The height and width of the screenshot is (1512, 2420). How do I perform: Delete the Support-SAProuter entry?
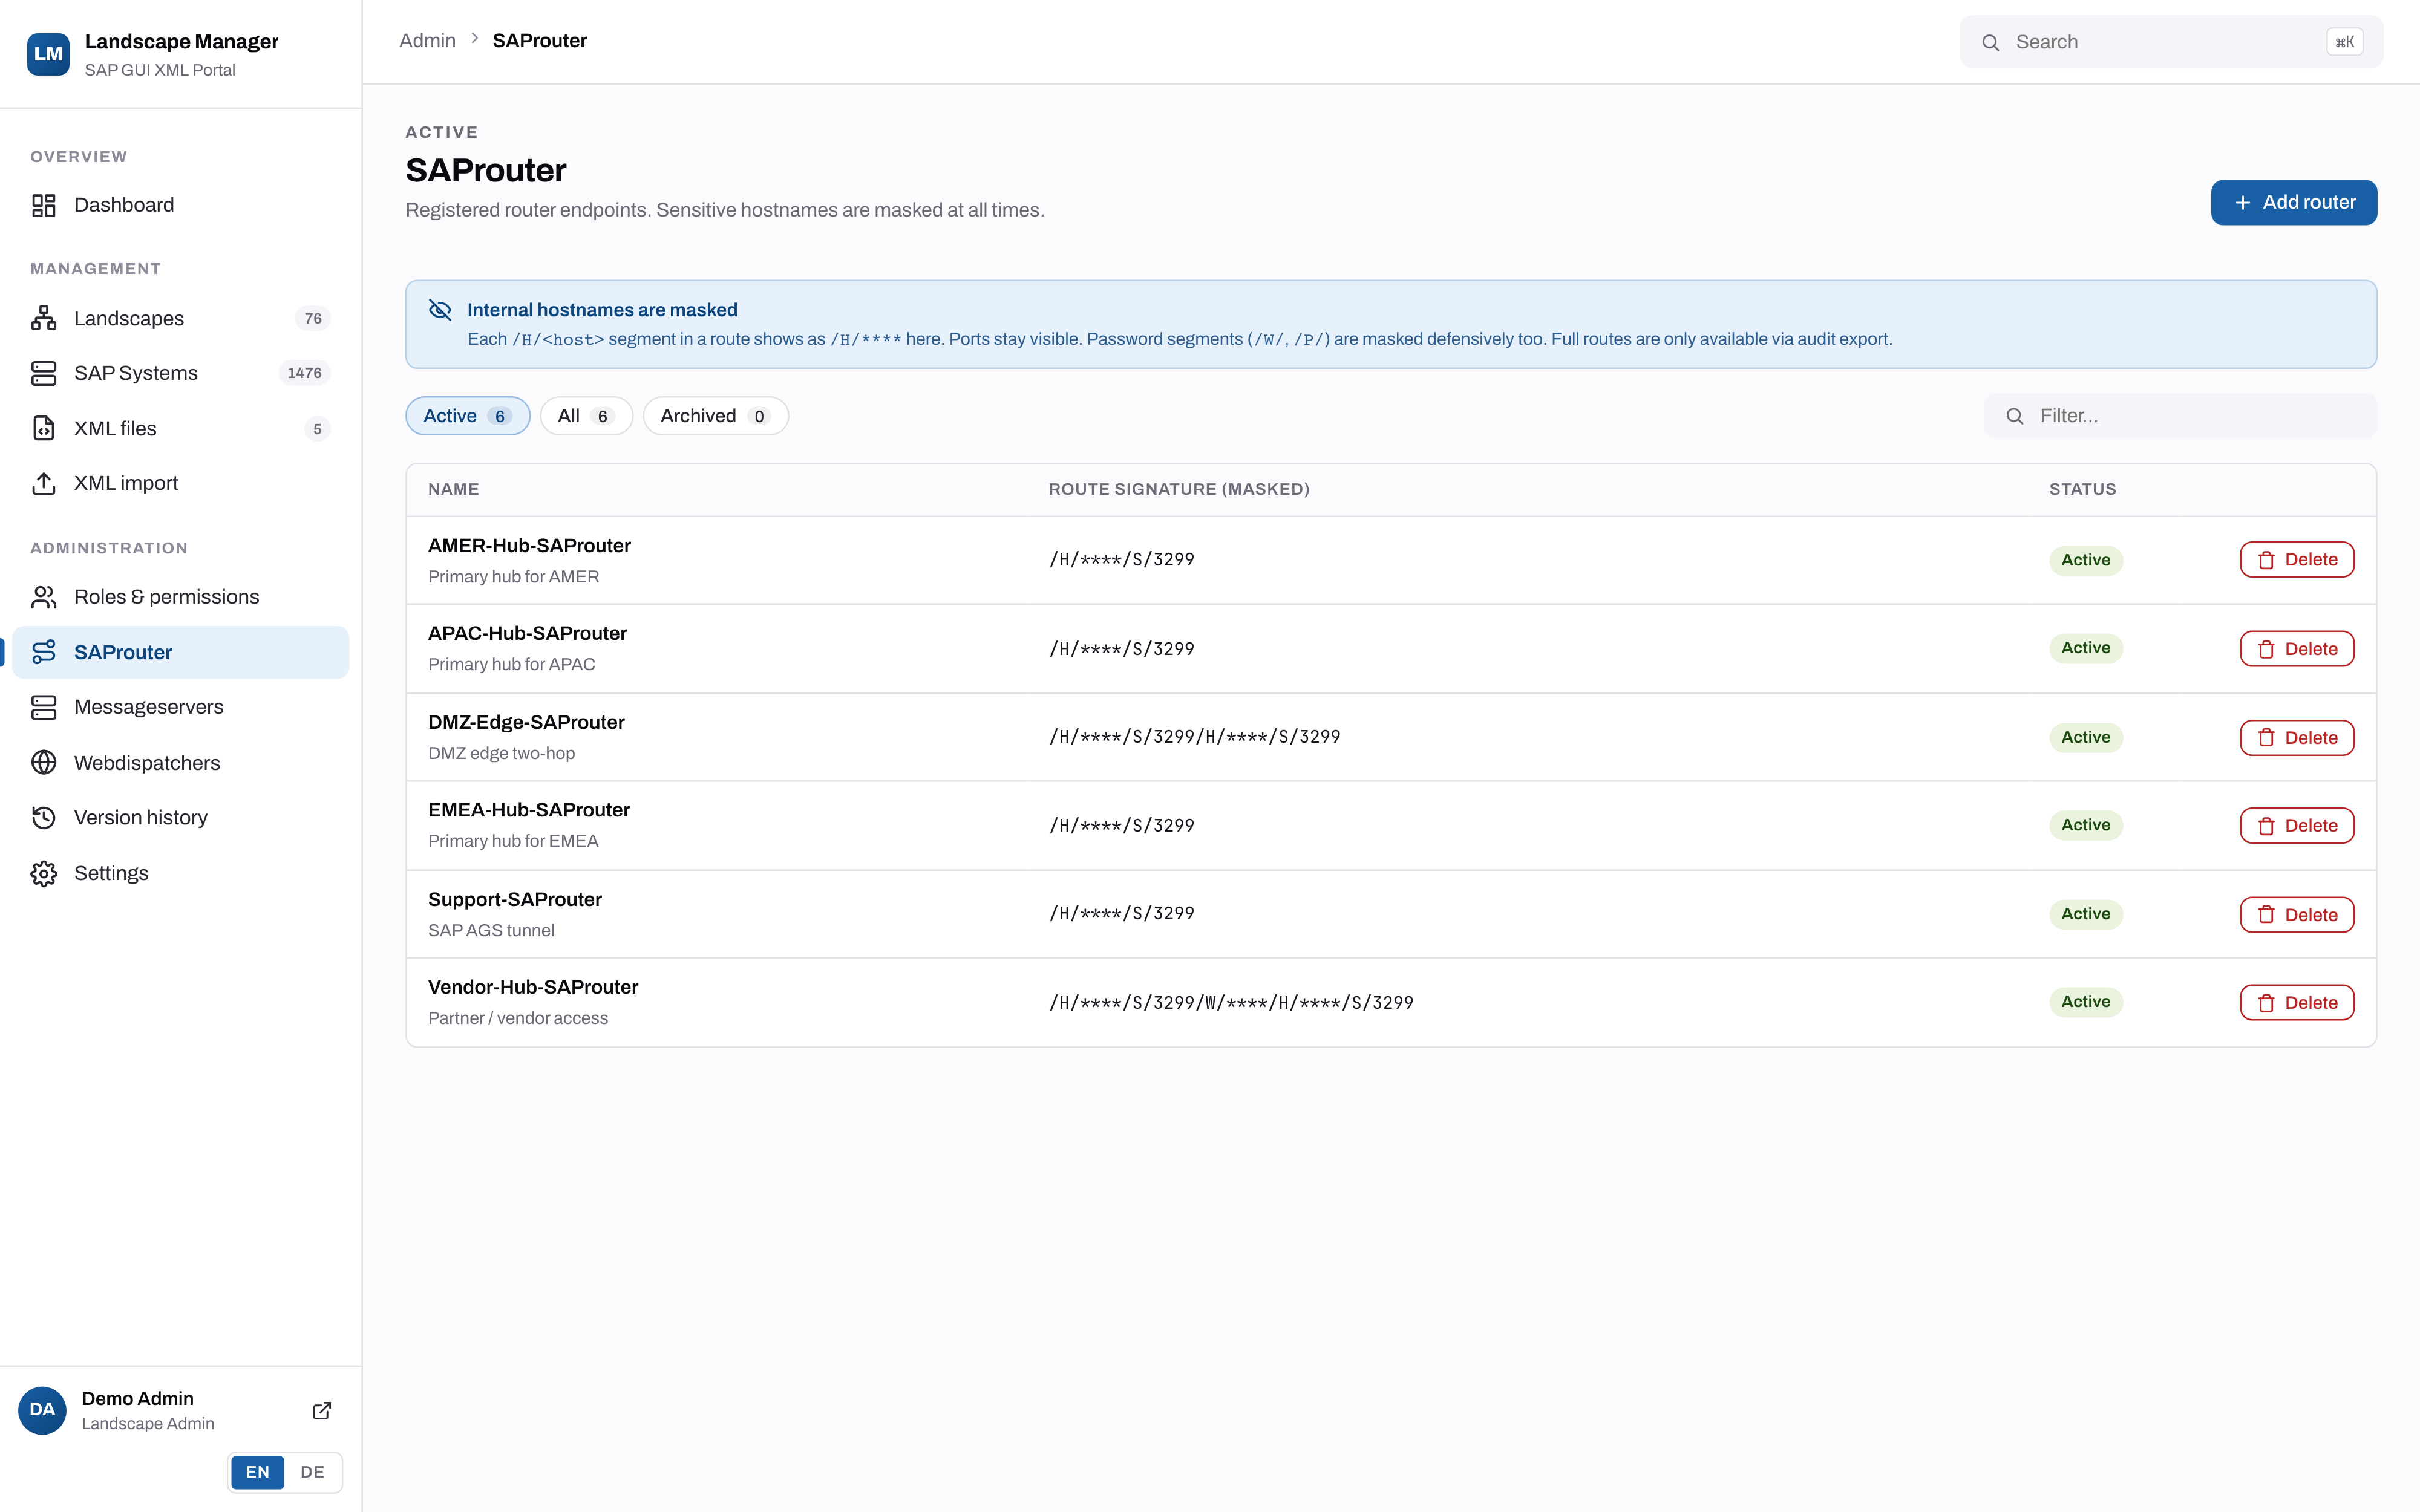pyautogui.click(x=2297, y=915)
